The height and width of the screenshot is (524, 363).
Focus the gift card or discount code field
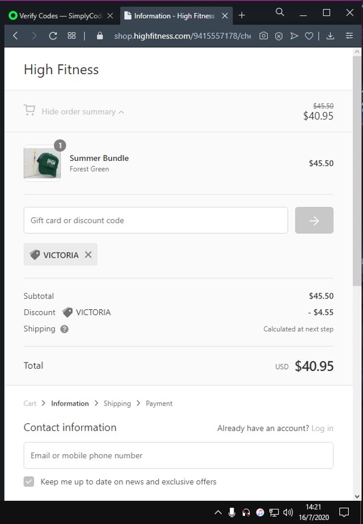tap(155, 220)
